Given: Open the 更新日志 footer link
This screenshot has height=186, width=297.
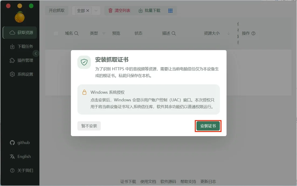Looking at the screenshot, I should pyautogui.click(x=208, y=182).
